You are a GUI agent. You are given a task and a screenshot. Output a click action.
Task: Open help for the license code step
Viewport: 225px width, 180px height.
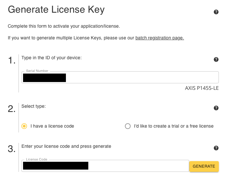[216, 148]
